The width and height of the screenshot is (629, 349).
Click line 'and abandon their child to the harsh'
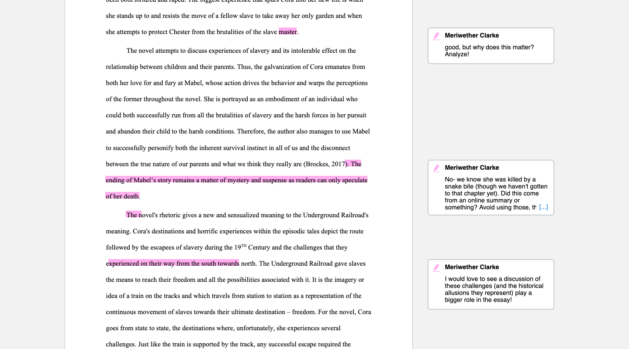[238, 131]
